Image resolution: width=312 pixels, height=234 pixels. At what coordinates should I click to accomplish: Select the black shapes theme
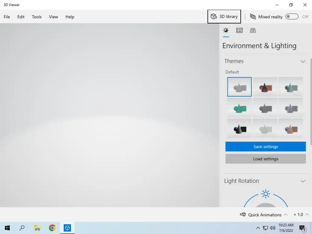pos(239,128)
